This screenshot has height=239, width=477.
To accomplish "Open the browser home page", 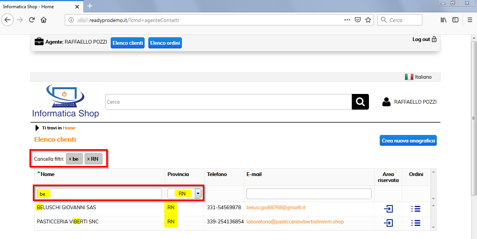I will (44, 20).
